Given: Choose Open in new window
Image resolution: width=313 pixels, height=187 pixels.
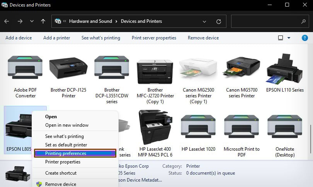Looking at the screenshot, I should [67, 125].
